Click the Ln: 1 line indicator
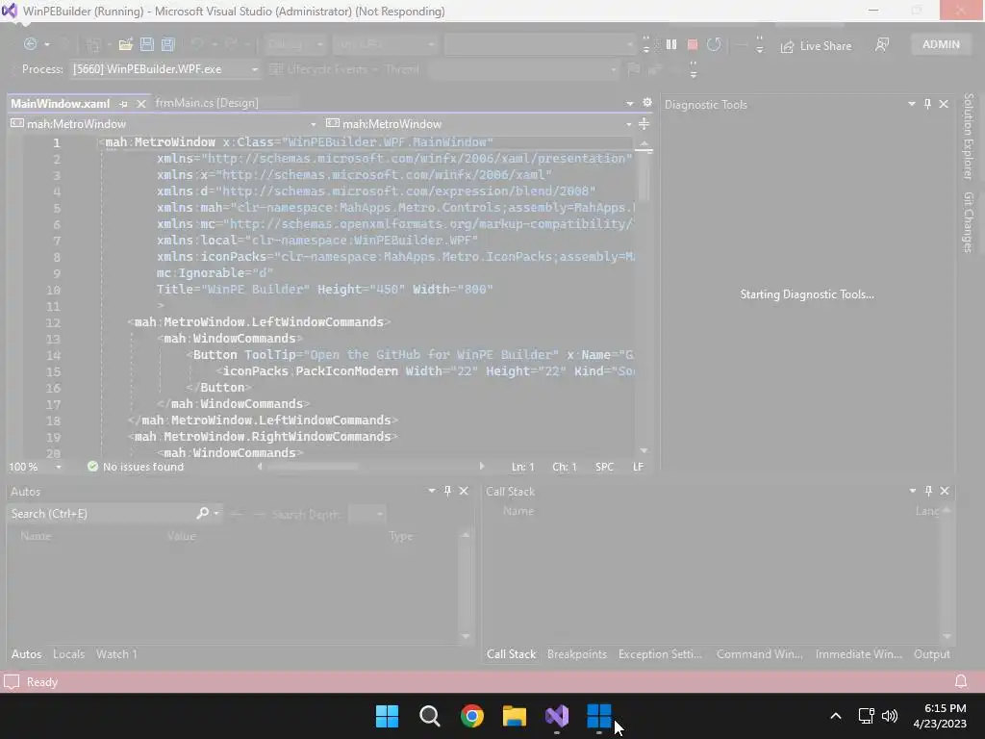 pyautogui.click(x=522, y=467)
